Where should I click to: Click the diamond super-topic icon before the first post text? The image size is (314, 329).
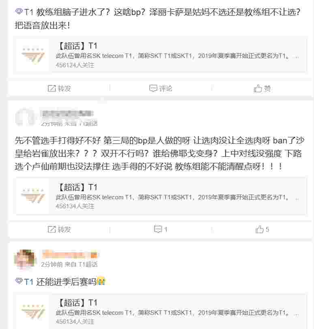coord(19,11)
